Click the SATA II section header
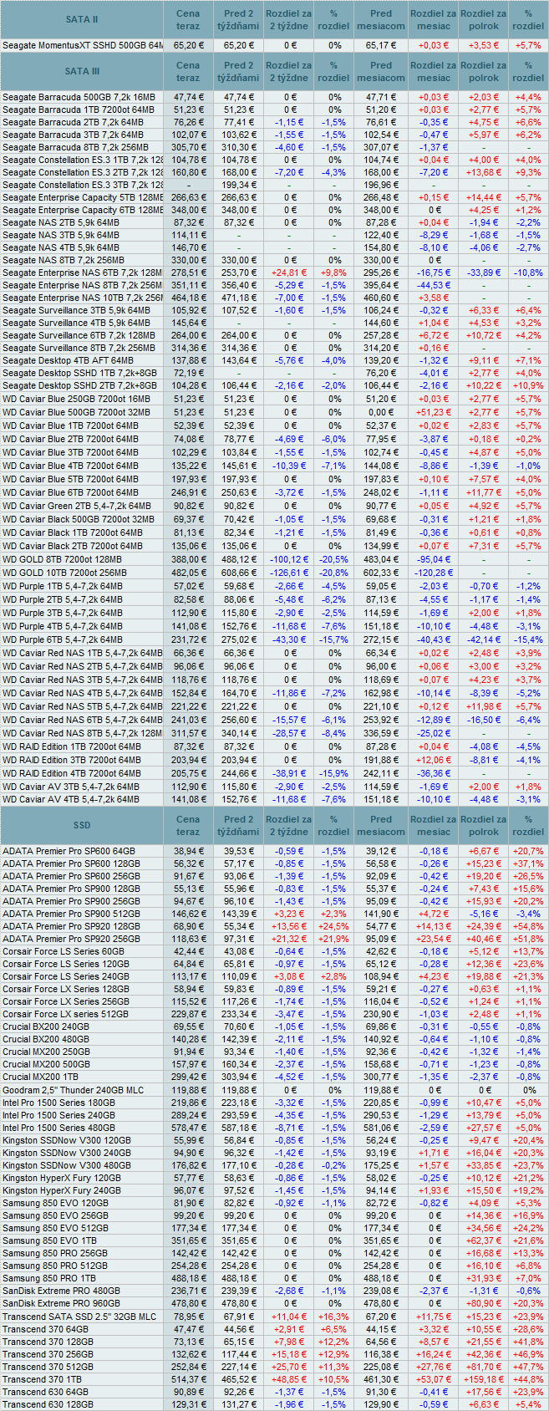Screen dimensions: 549x1411 pos(82,19)
